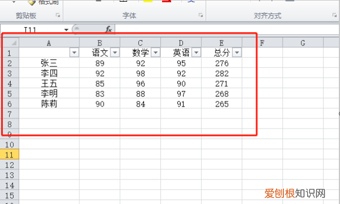This screenshot has width=340, height=204.
Task: Open the 字体 group dialog launcher
Action: pyautogui.click(x=201, y=15)
